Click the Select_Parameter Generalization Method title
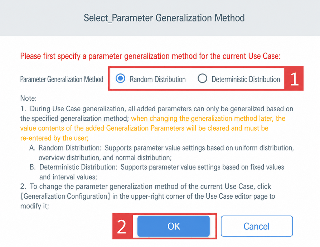The image size is (320, 247). click(164, 18)
